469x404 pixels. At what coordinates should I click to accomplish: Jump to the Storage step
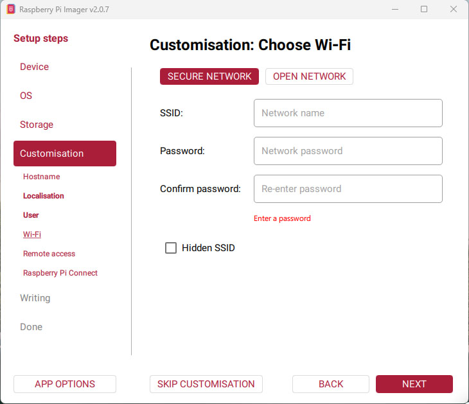pyautogui.click(x=37, y=125)
